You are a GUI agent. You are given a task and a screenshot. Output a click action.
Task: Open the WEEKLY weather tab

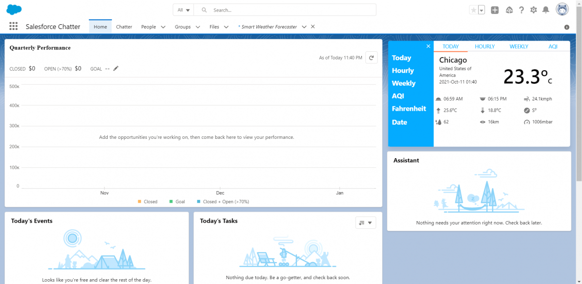[519, 46]
